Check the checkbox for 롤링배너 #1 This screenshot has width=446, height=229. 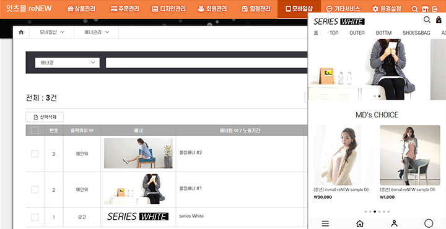tap(35, 189)
